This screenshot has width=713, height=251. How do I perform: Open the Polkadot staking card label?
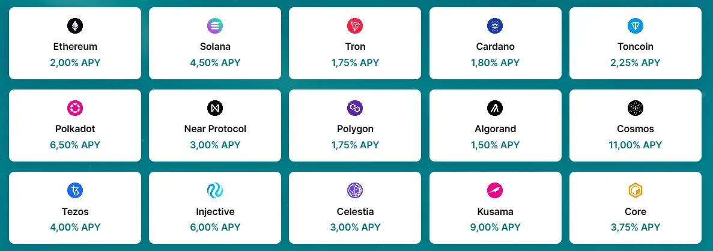[x=75, y=129]
